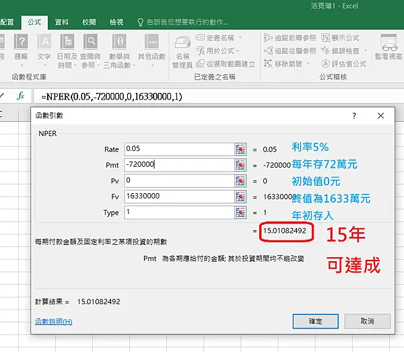Viewport: 404px width, 352px height.
Task: Open the 數學與三角函數 icon
Action: click(x=119, y=42)
